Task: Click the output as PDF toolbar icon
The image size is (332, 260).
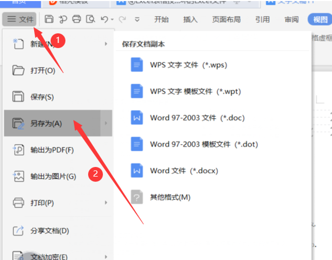Action: [x=62, y=19]
